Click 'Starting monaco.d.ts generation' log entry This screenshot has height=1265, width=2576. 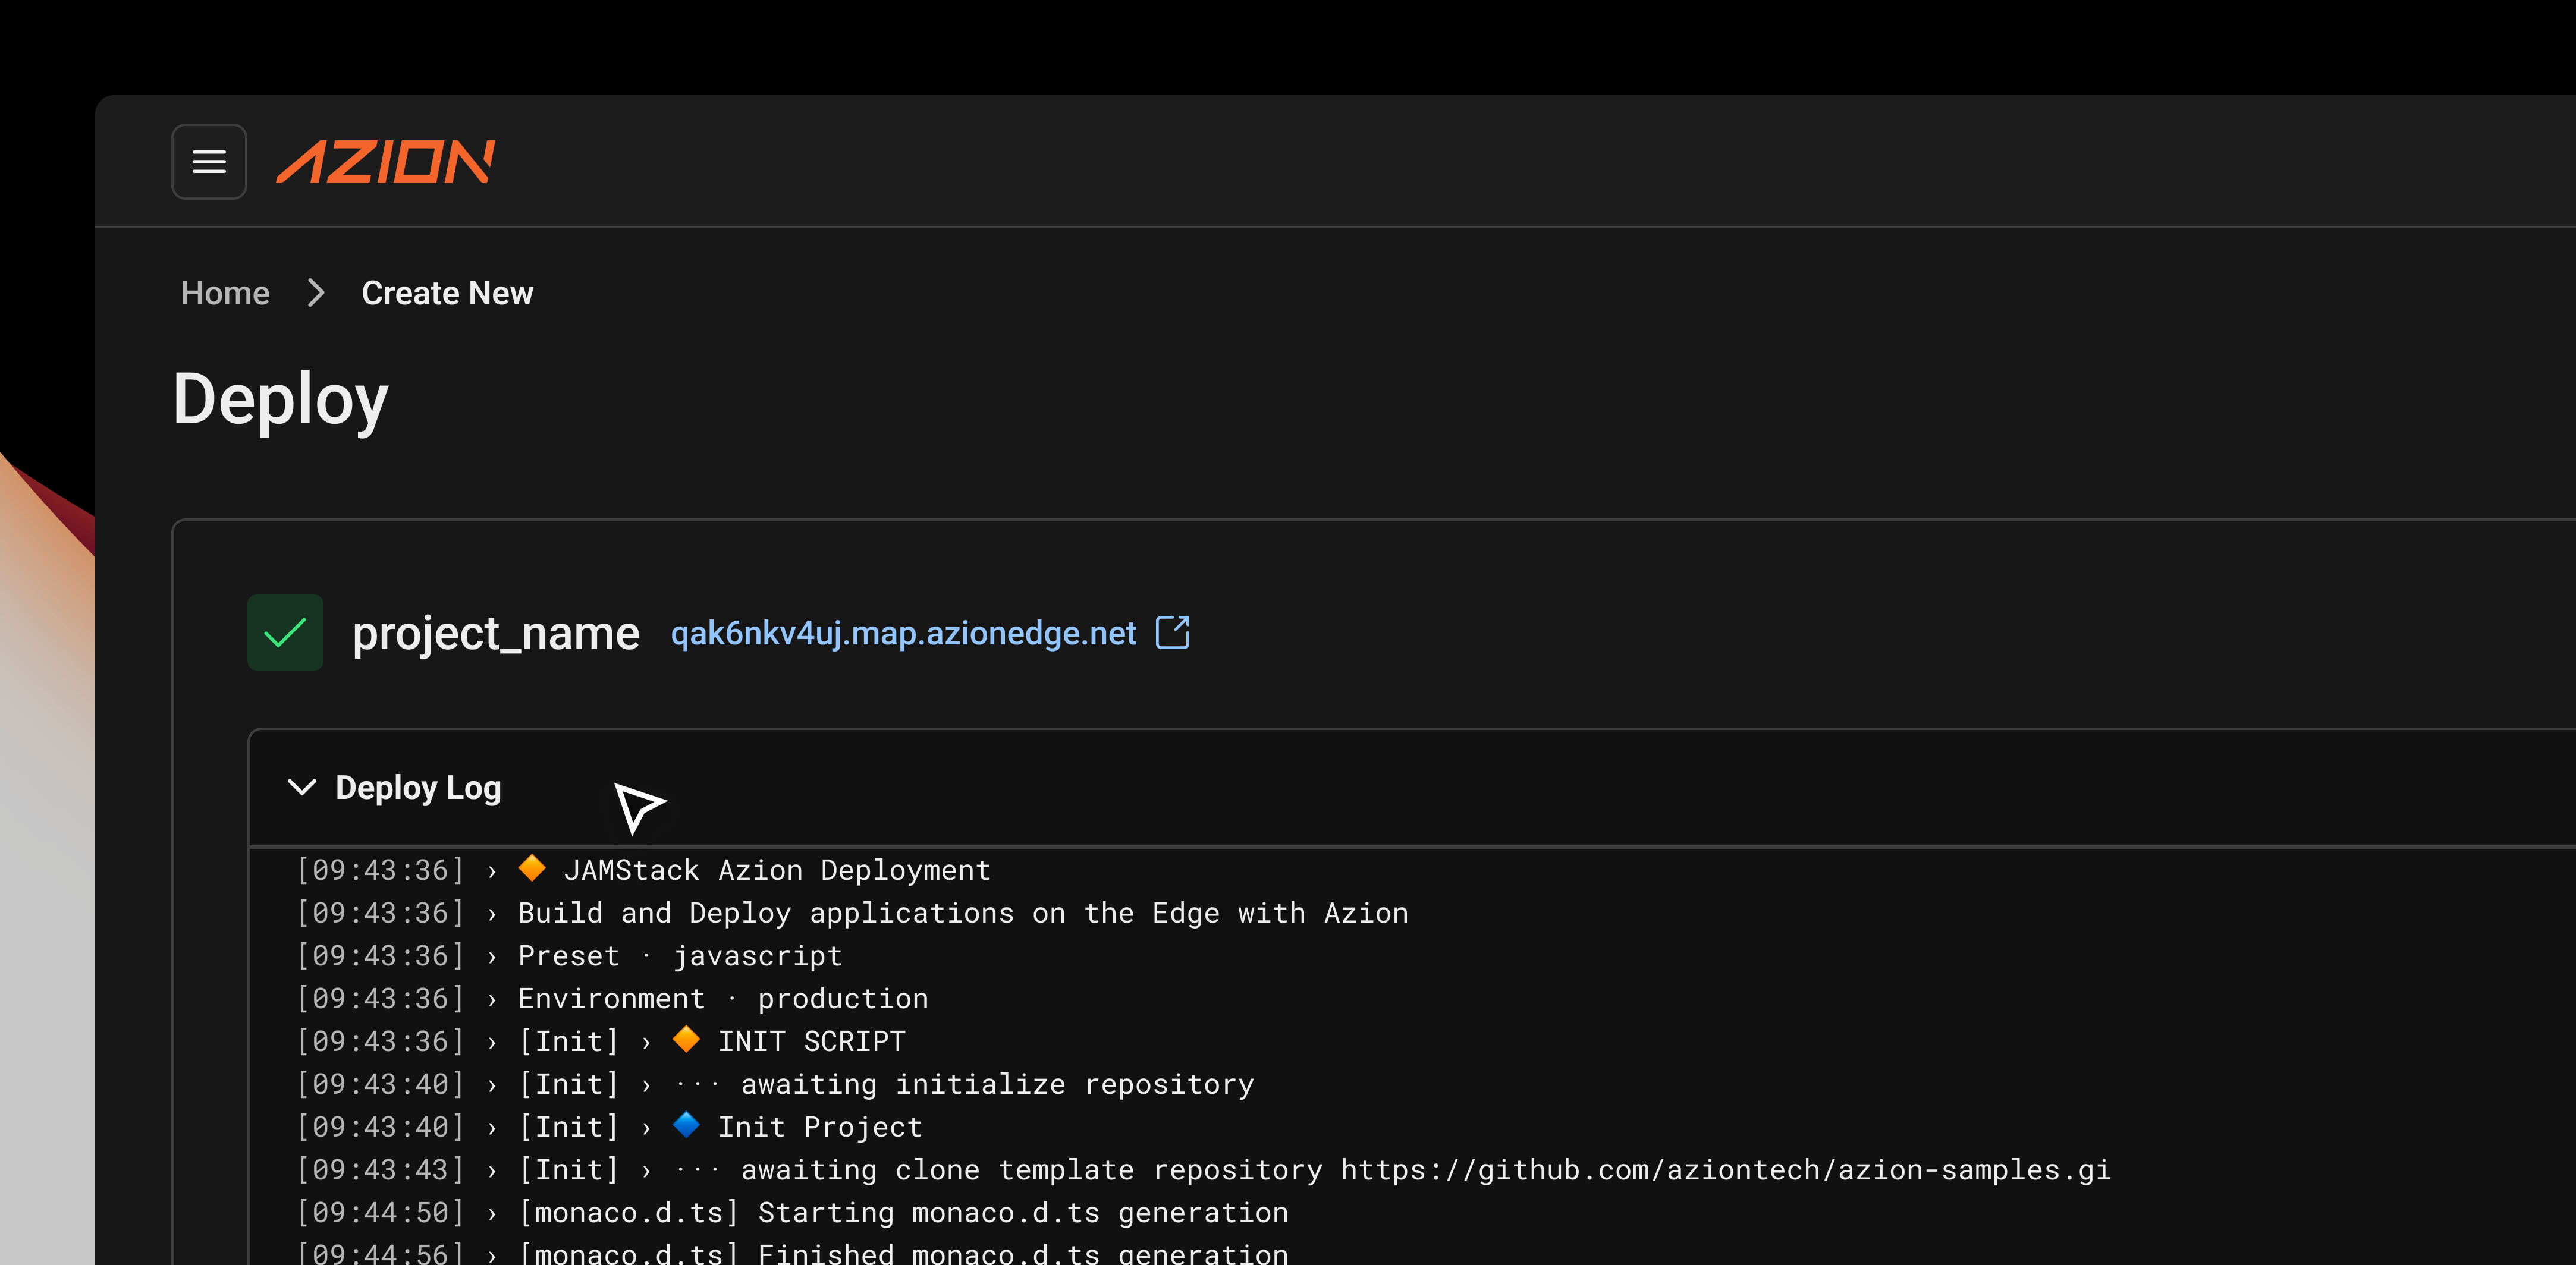tap(1022, 1213)
